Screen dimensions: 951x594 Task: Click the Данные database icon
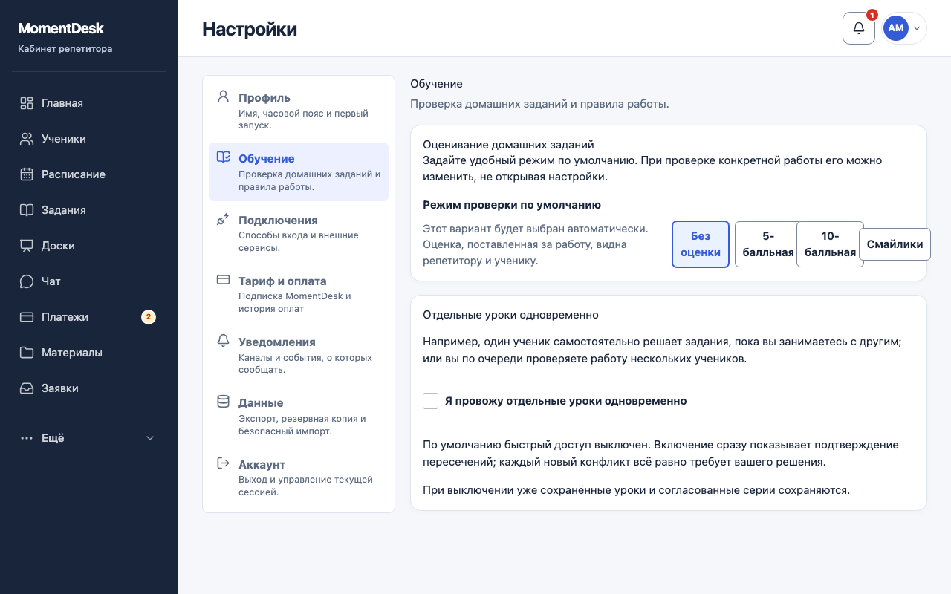[x=223, y=402]
